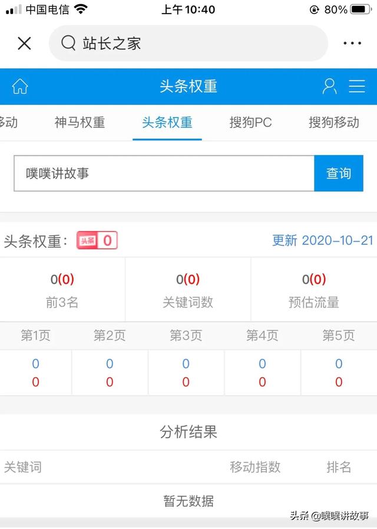
Task: Tap the 站长之家 browser address bar
Action: pyautogui.click(x=188, y=44)
